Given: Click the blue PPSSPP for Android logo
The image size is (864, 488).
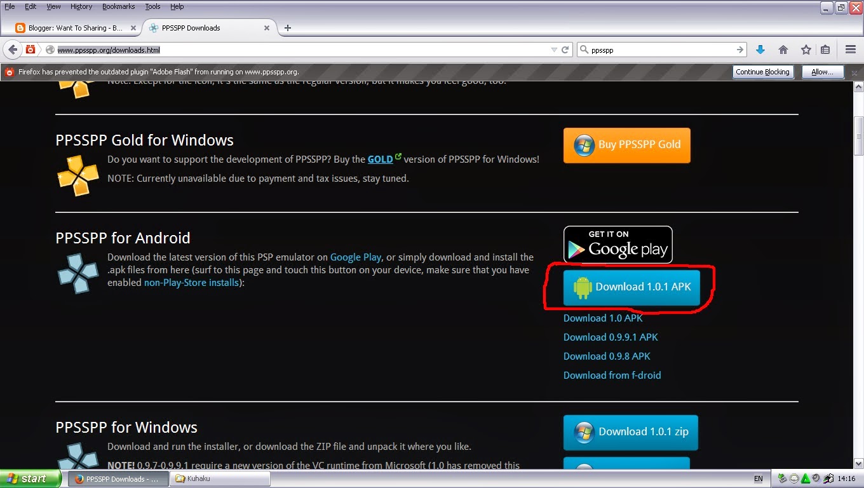Looking at the screenshot, I should [x=78, y=273].
